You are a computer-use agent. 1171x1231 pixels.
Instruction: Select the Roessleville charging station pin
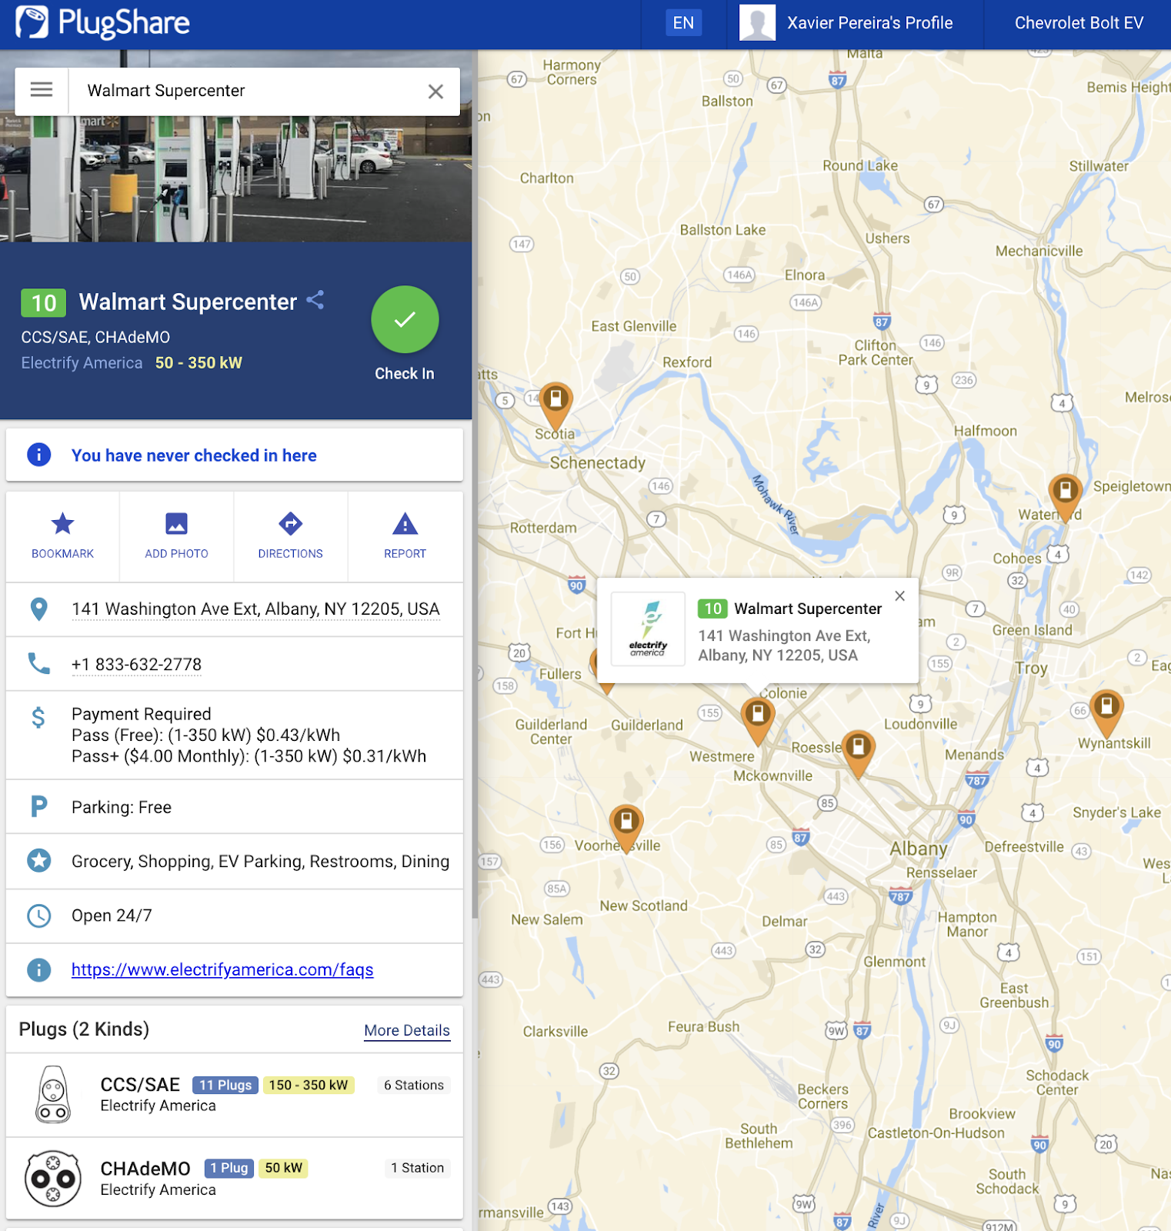click(858, 754)
